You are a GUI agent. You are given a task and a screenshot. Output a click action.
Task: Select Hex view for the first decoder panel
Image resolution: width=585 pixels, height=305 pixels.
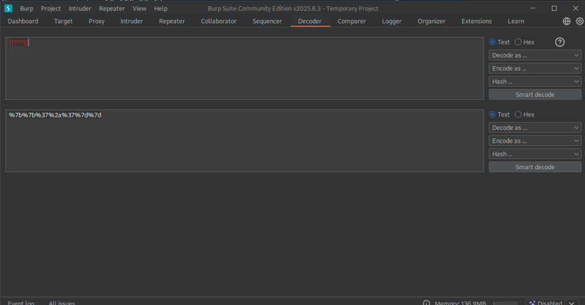[x=518, y=42]
